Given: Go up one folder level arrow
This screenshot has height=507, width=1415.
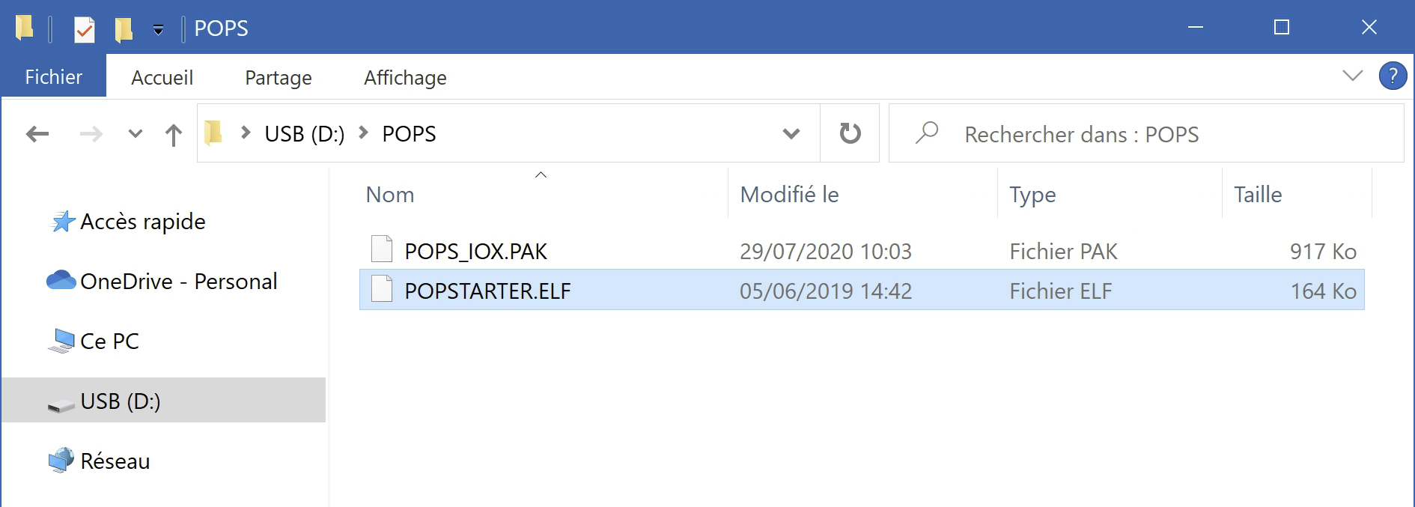Looking at the screenshot, I should (x=173, y=135).
